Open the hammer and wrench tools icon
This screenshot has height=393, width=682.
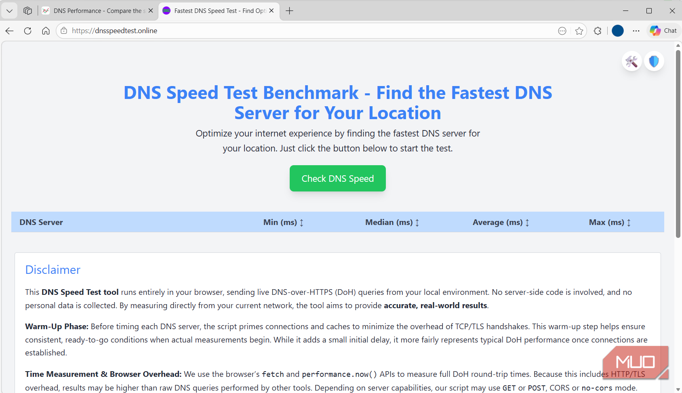point(631,61)
